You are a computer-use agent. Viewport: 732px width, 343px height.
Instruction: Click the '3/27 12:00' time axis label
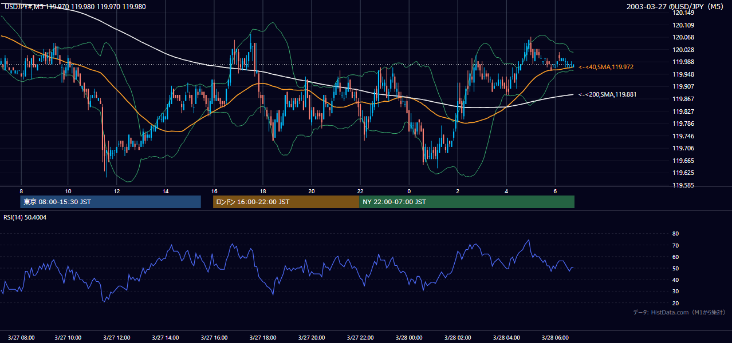(x=117, y=337)
